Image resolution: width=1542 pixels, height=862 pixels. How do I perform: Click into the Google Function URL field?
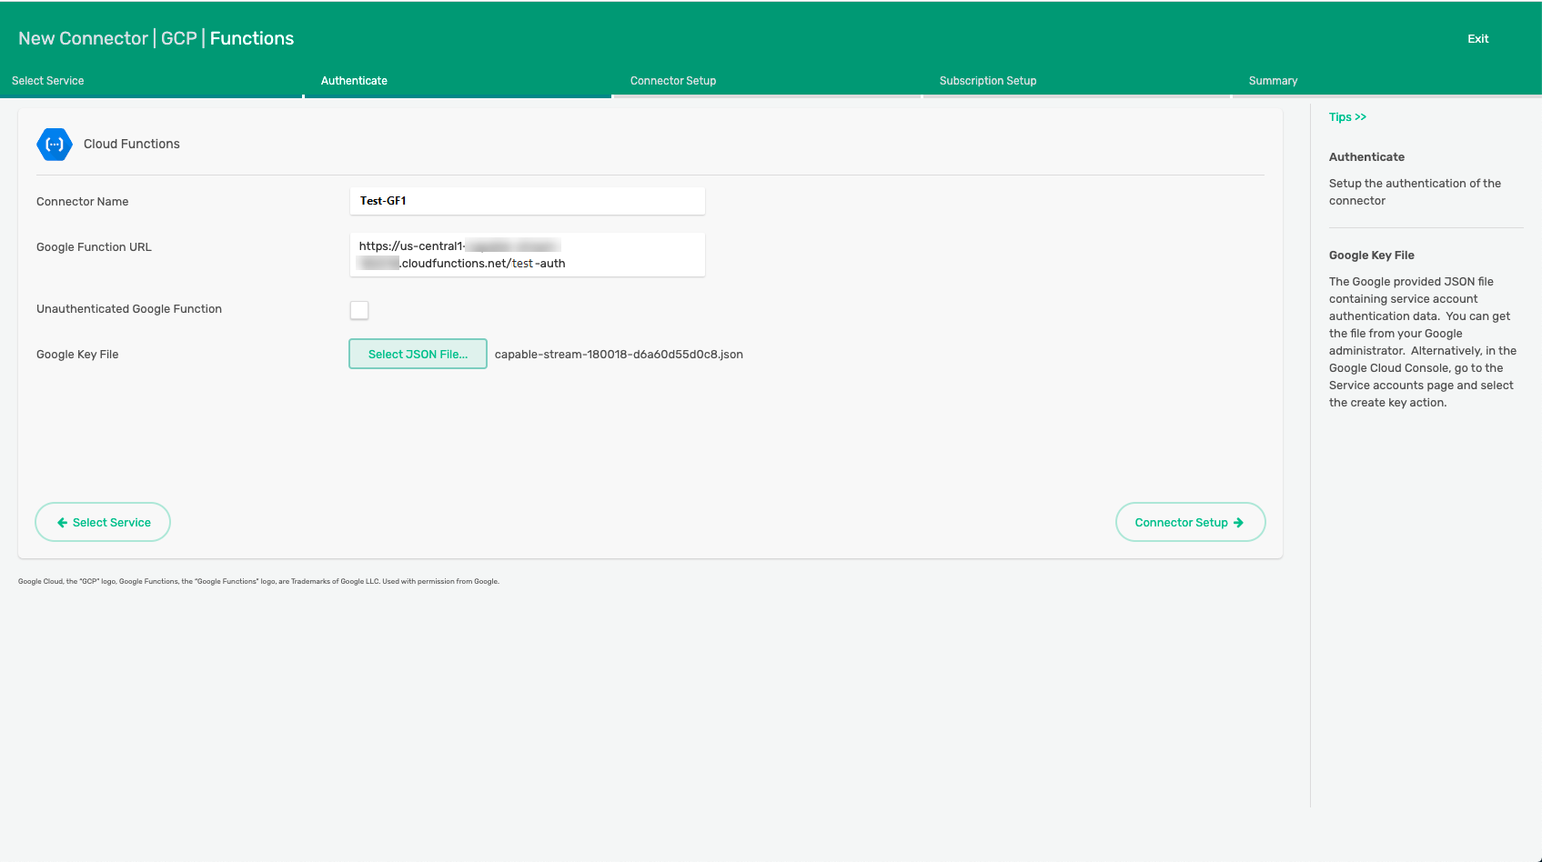pyautogui.click(x=527, y=255)
